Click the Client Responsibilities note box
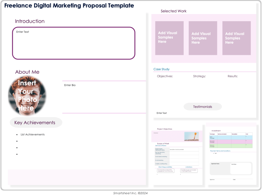The image size is (262, 196). pos(166,170)
